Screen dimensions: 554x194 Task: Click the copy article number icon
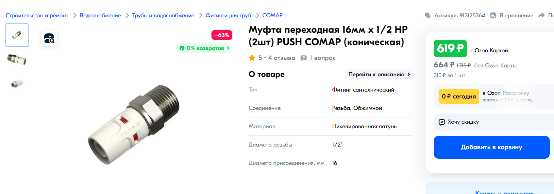[428, 15]
